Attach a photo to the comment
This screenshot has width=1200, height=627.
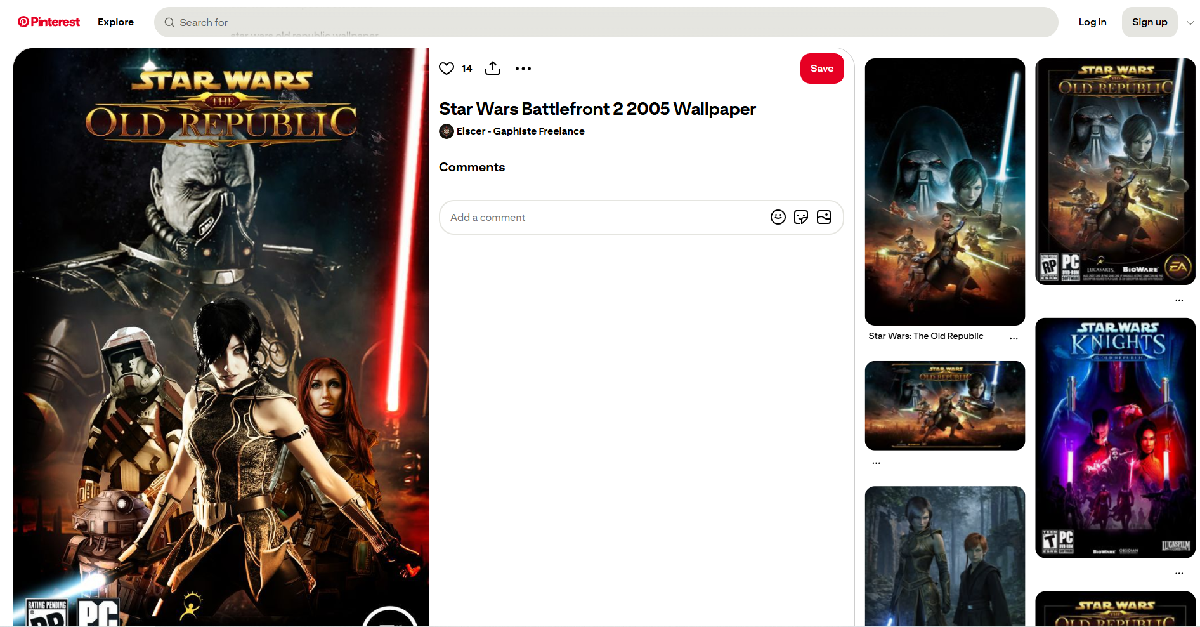[x=824, y=217]
